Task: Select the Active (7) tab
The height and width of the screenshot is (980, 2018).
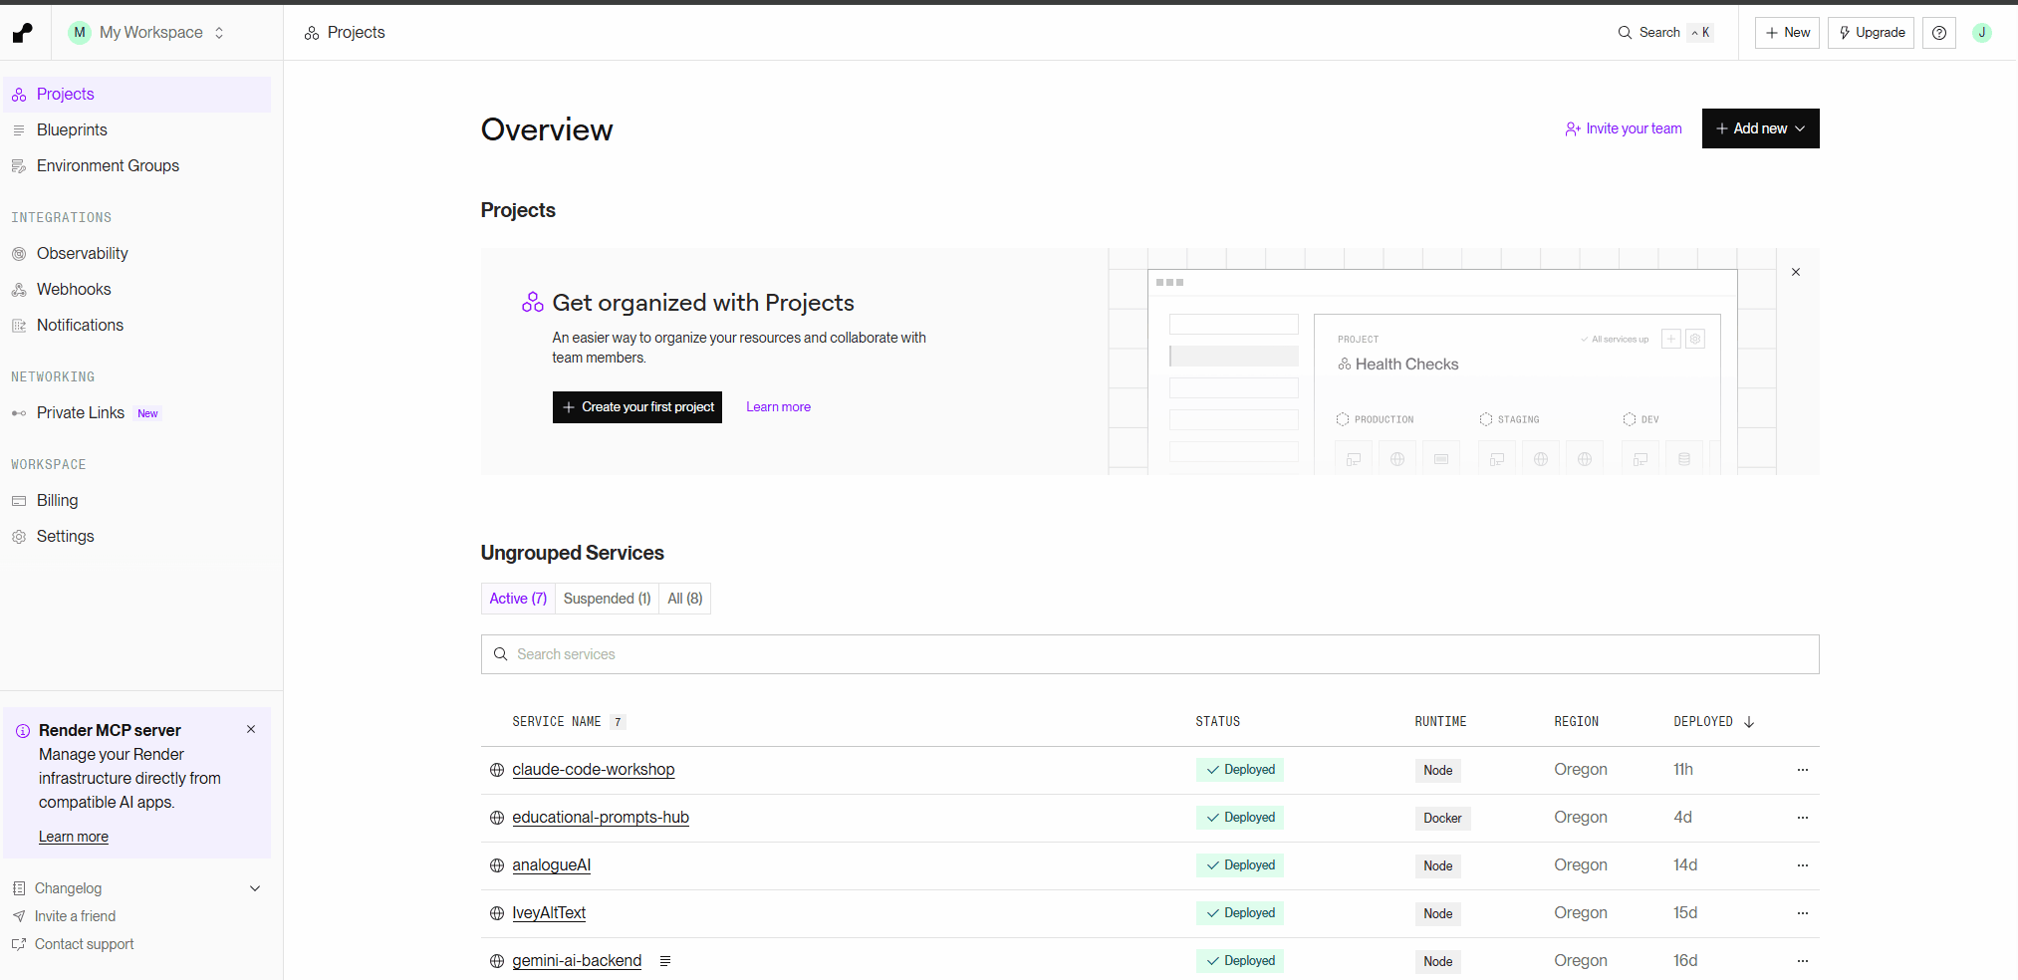Action: click(x=518, y=599)
